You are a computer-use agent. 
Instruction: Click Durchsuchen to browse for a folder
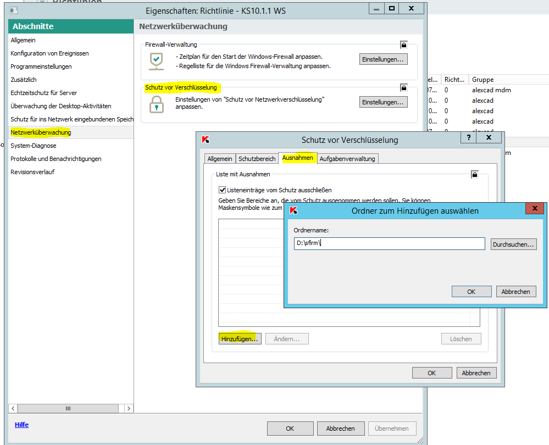click(513, 244)
